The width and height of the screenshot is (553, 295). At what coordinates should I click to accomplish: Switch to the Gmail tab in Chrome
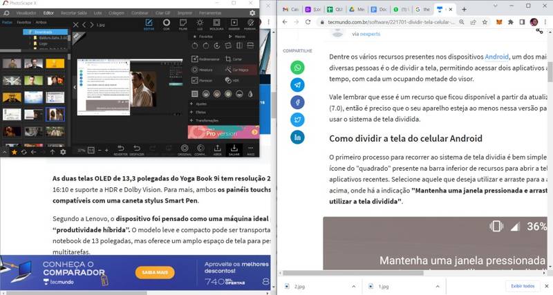[290, 10]
